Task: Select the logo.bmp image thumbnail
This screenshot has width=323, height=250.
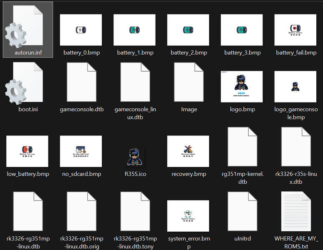Action: click(242, 86)
